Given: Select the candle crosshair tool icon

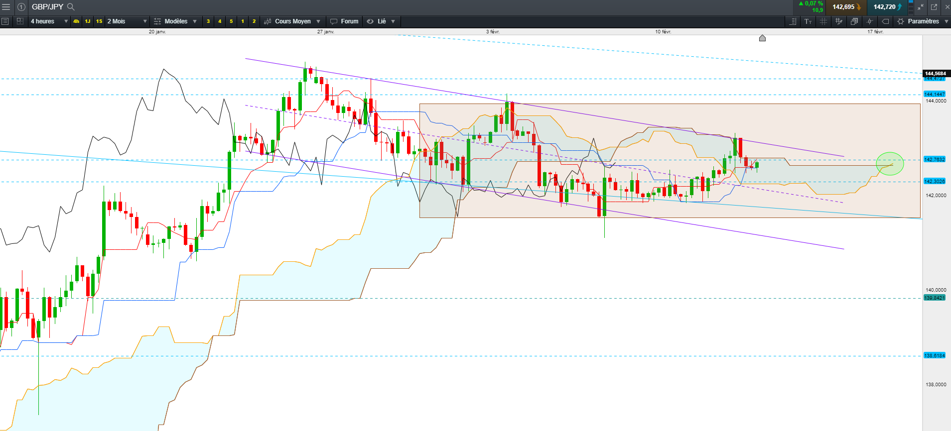Looking at the screenshot, I should (870, 21).
